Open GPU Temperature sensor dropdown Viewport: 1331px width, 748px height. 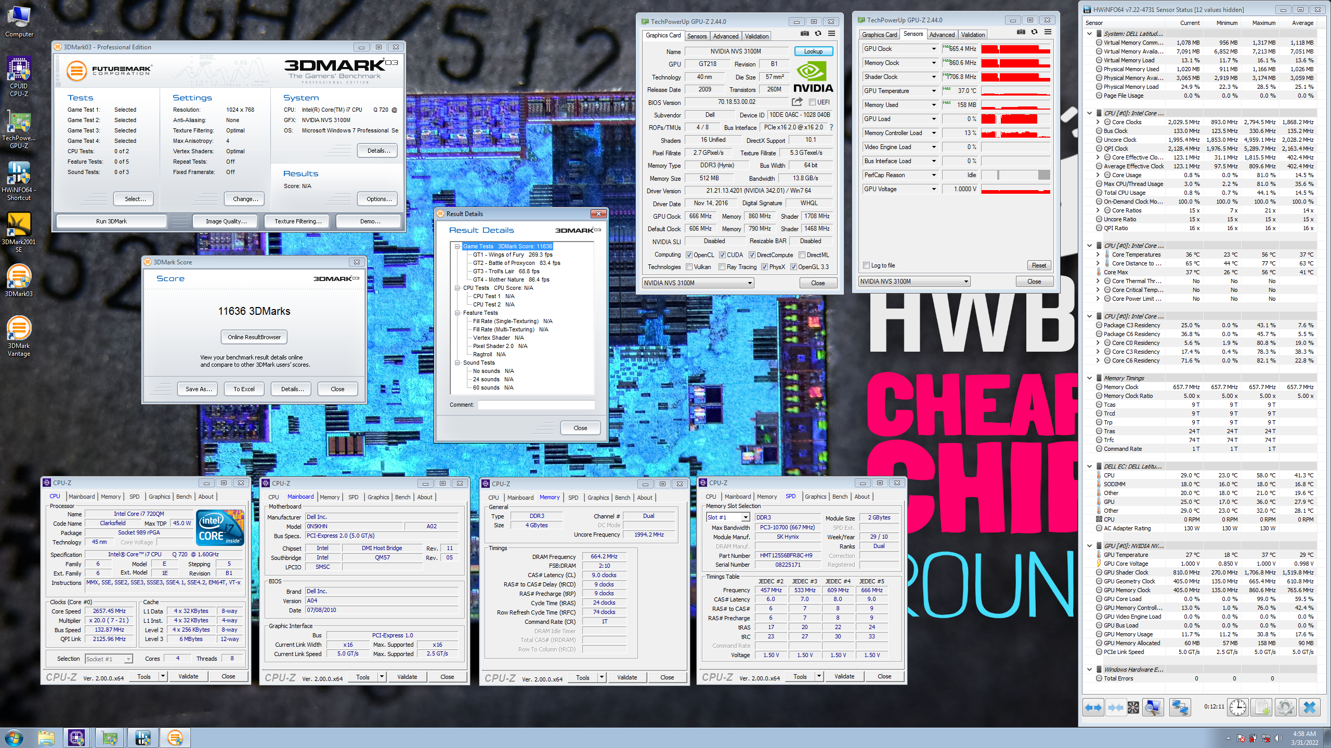(933, 91)
